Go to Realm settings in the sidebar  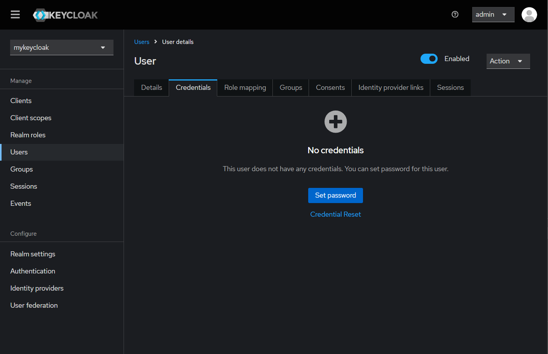pos(33,254)
